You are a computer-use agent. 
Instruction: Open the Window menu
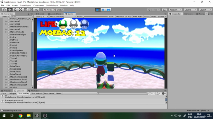(64, 6)
